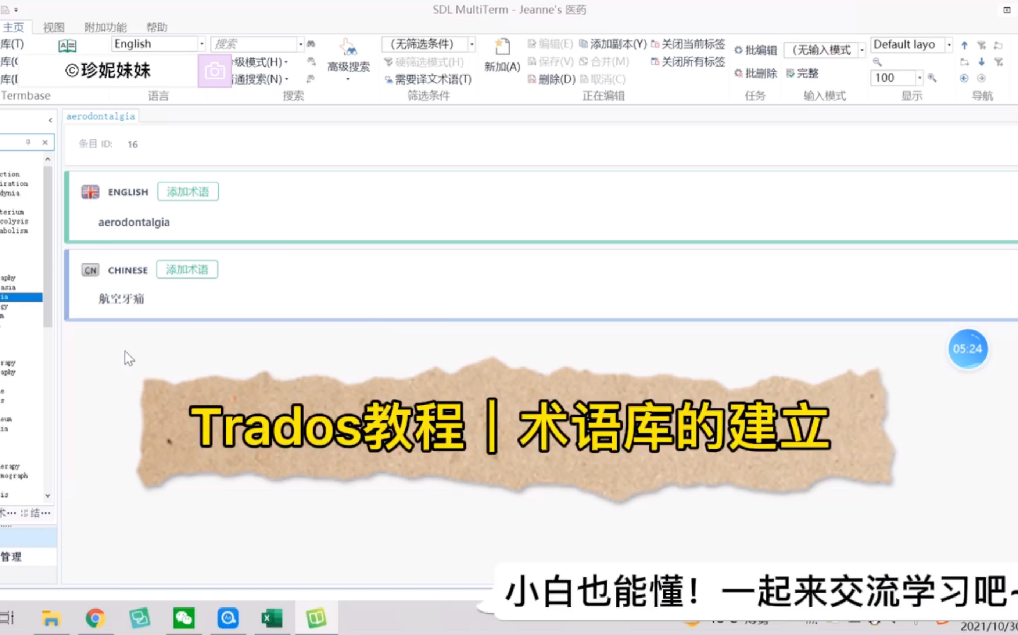Select the aerodontalgia entry tab
The image size is (1018, 635).
tap(101, 116)
